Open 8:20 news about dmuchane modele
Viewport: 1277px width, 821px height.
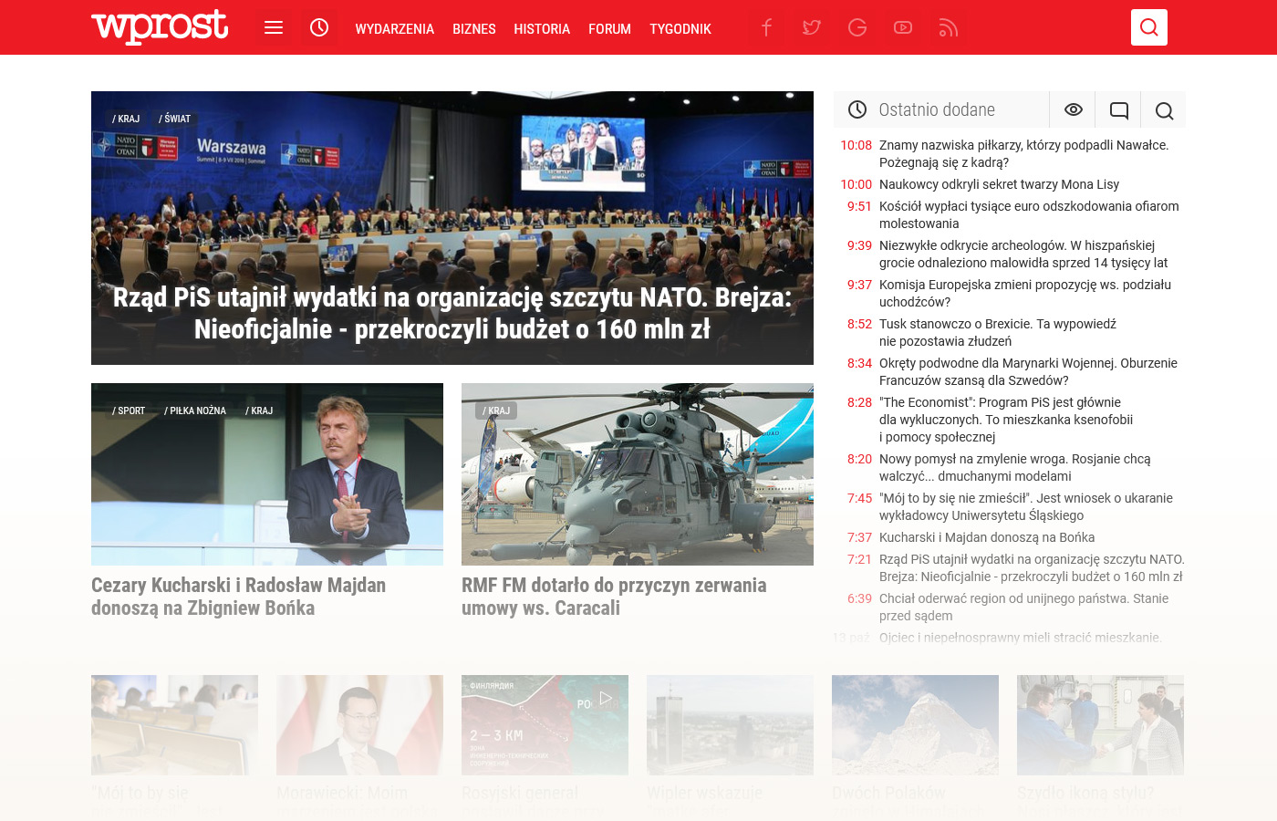pyautogui.click(x=1015, y=467)
